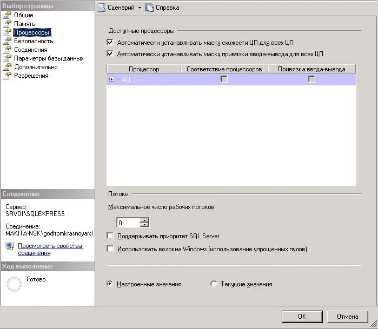Click the Процессоры page icon
This screenshot has width=378, height=329.
tap(7, 32)
